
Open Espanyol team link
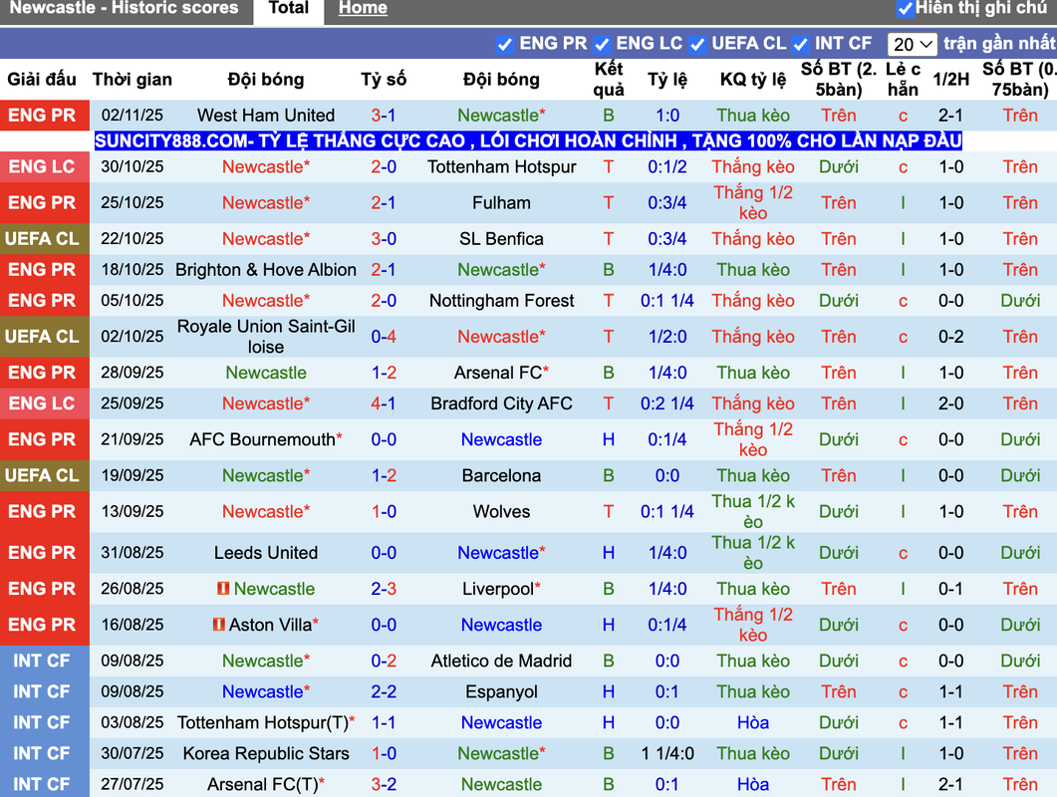pos(501,691)
